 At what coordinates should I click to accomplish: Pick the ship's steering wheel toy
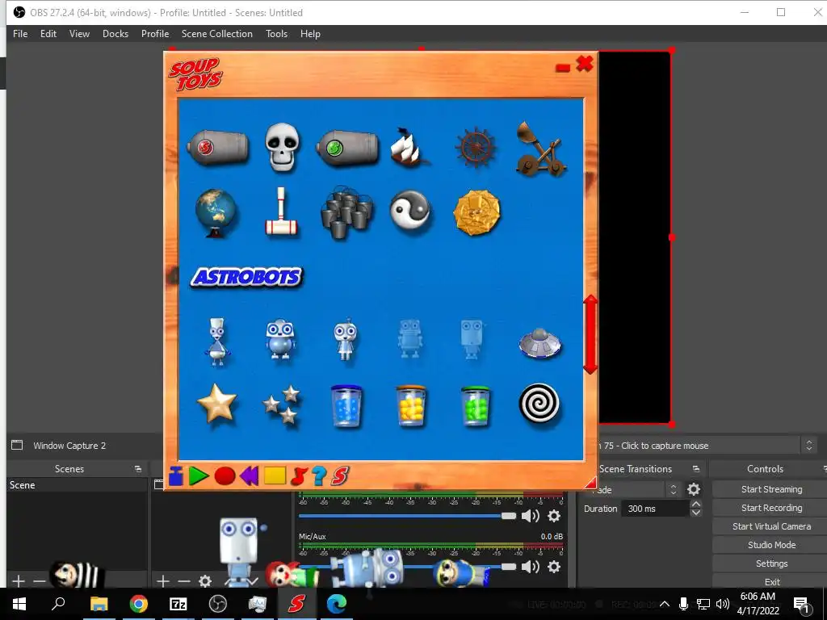pyautogui.click(x=476, y=147)
